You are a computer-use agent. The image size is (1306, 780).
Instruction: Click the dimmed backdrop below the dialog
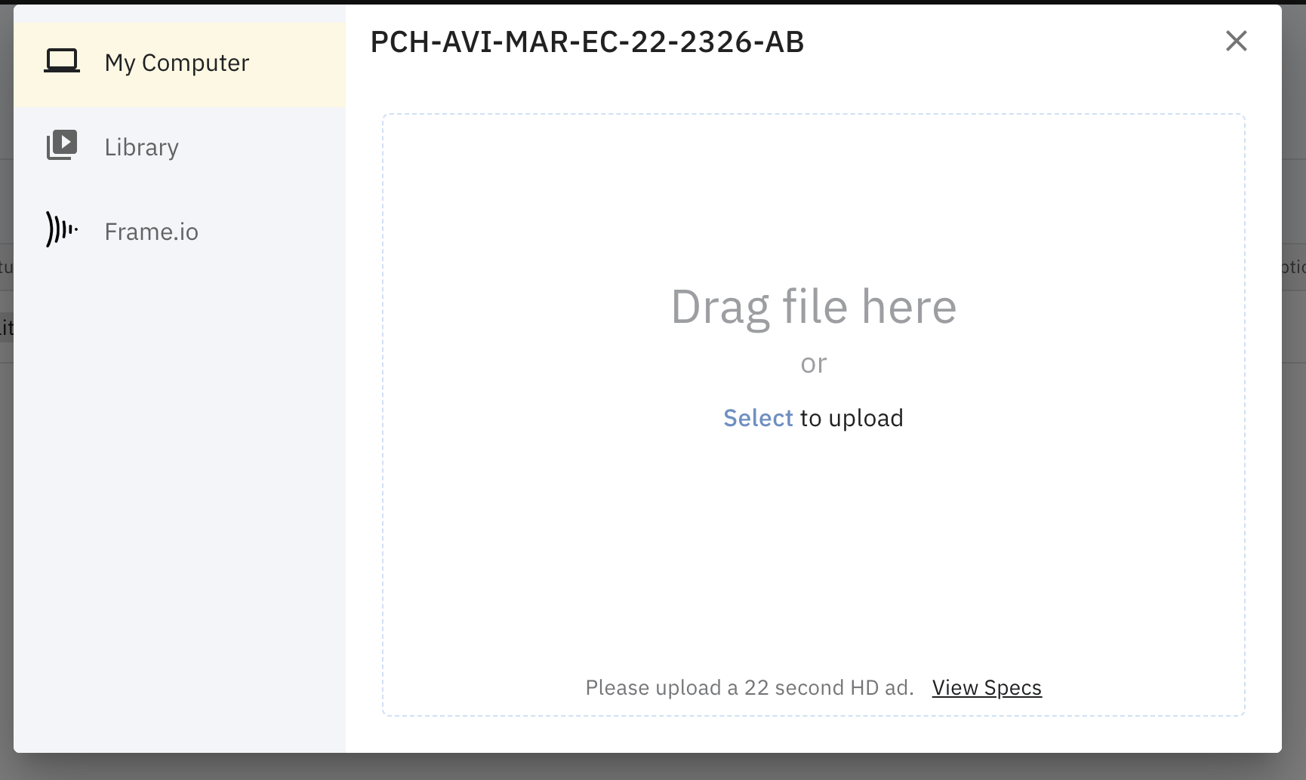click(653, 767)
